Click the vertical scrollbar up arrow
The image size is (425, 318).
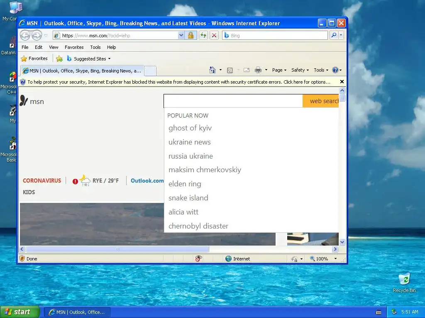[342, 91]
